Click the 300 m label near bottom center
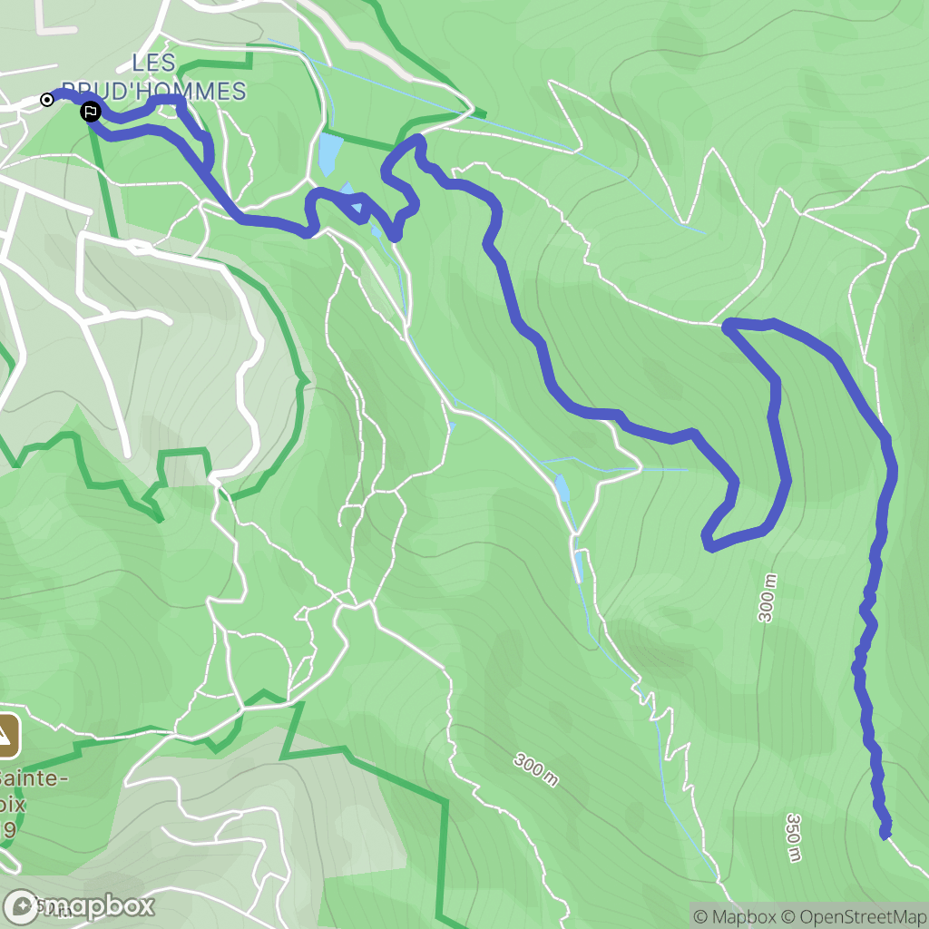Viewport: 929px width, 929px height. (x=535, y=769)
